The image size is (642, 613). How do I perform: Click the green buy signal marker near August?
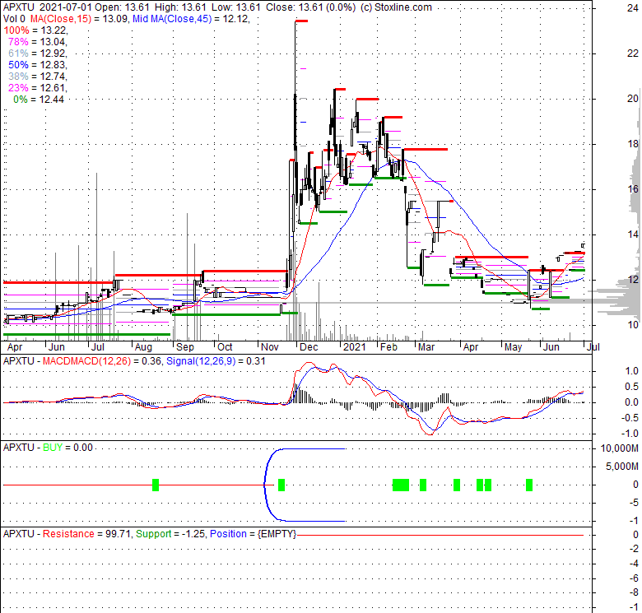pyautogui.click(x=156, y=485)
